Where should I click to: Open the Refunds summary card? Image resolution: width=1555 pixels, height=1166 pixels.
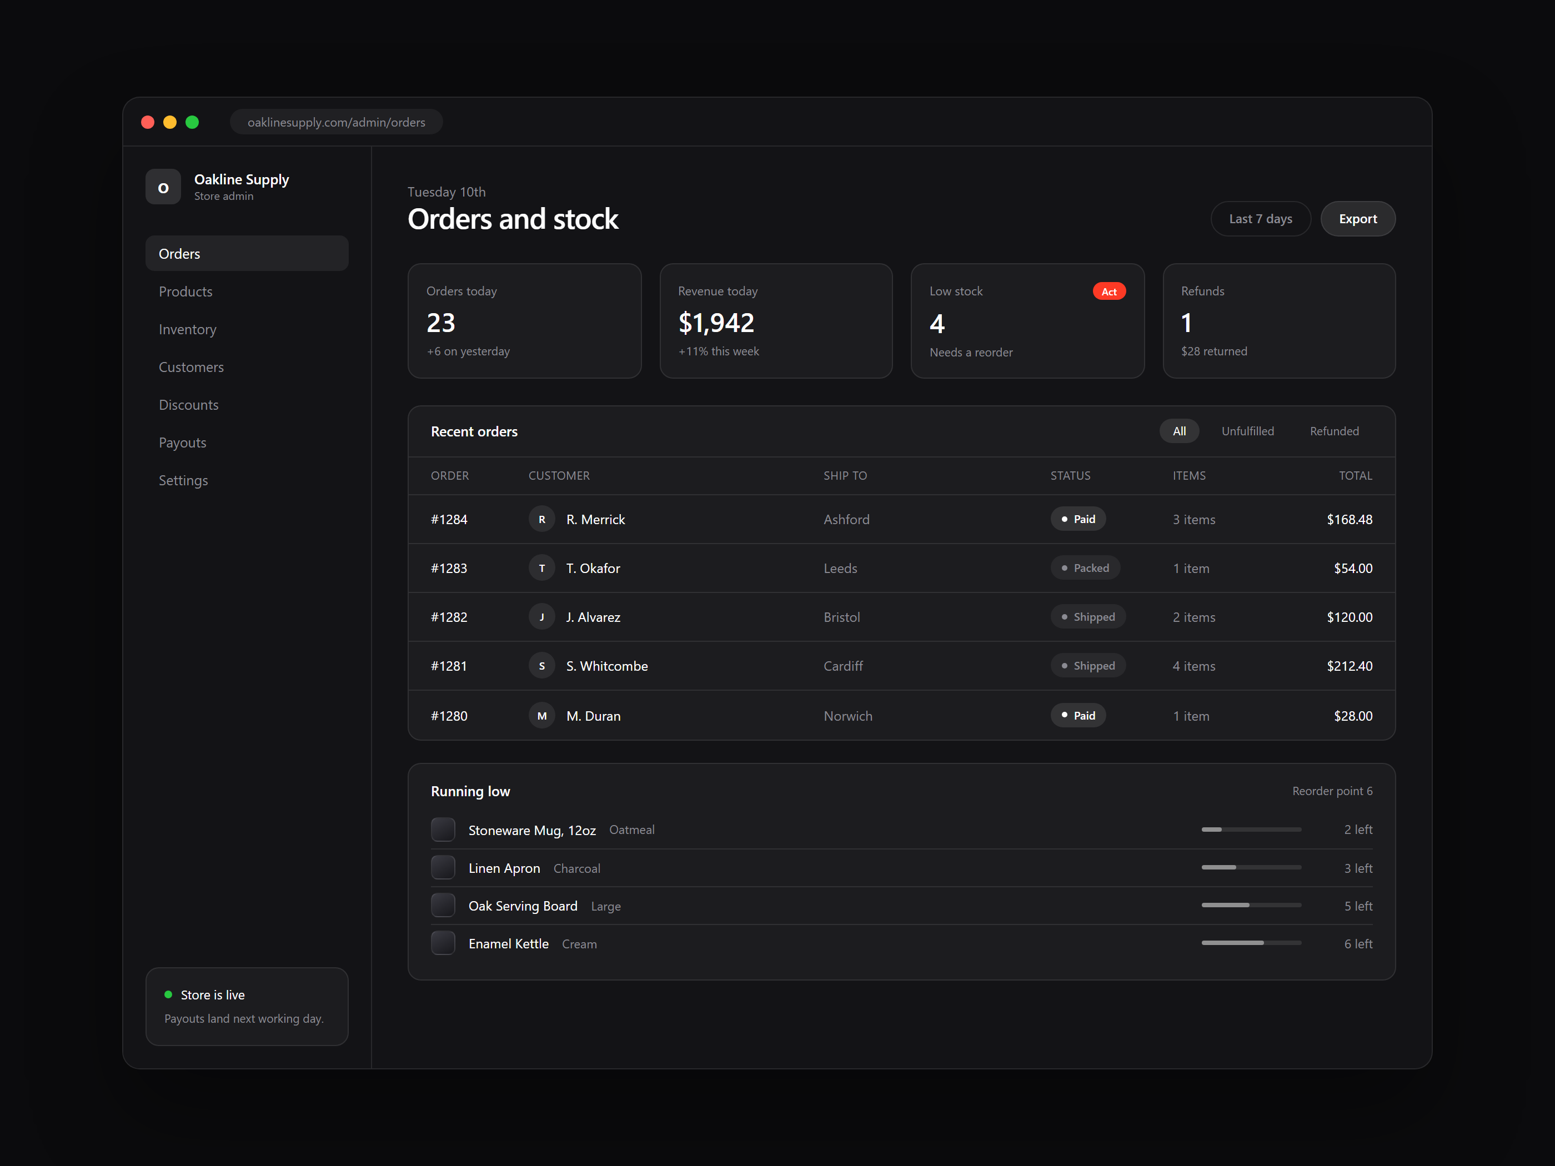[x=1279, y=321]
